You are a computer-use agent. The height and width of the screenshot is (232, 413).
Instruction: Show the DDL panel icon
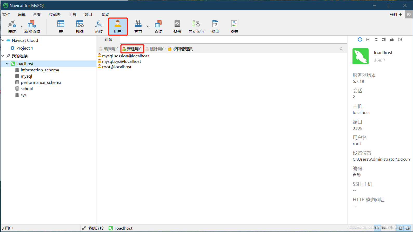click(x=368, y=39)
